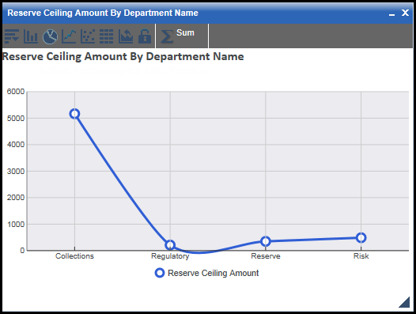Screen dimensions: 416x314
Task: Open the Sum aggregation selector
Action: [182, 36]
